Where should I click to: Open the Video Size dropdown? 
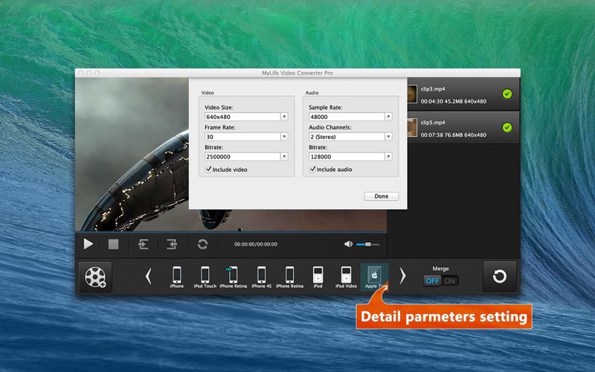pos(283,117)
